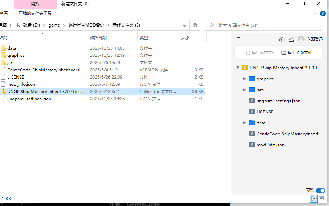
Task: Toggle the 预览 preview switch off
Action: click(x=320, y=190)
